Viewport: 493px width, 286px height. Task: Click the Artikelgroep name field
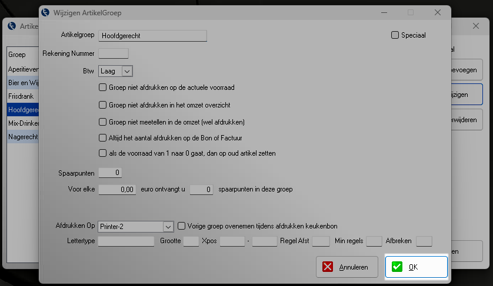152,36
